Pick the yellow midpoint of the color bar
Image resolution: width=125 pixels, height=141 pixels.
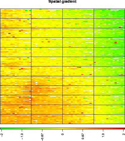[x=62, y=129]
